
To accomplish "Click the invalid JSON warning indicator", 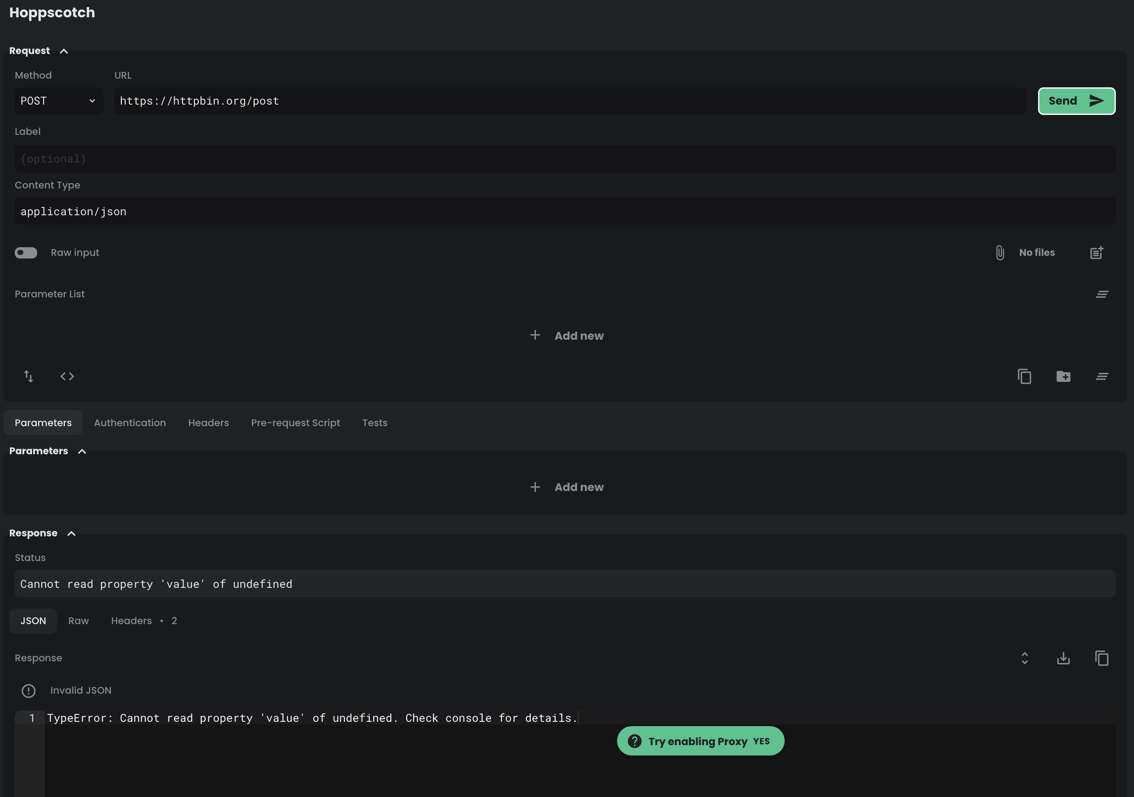I will [28, 690].
